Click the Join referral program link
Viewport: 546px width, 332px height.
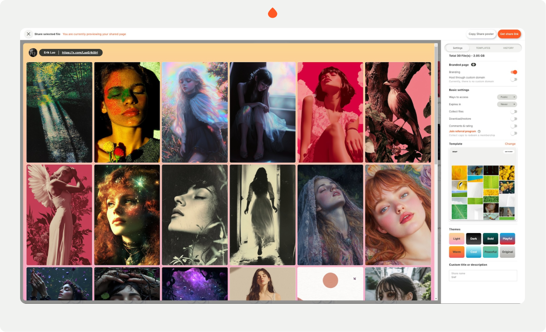[x=462, y=131]
